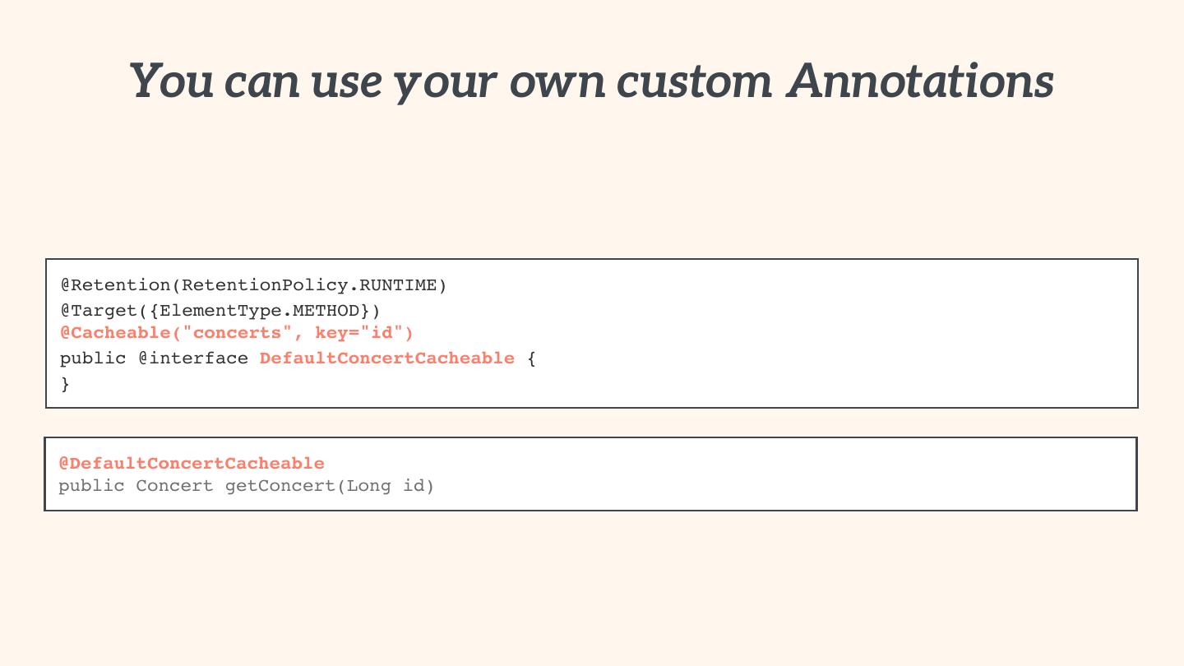
Task: Click the "Concert" return type in the lower box
Action: tap(174, 486)
